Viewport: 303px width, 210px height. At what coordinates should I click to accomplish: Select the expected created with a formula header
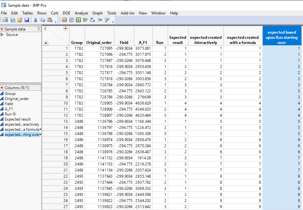[243, 36]
